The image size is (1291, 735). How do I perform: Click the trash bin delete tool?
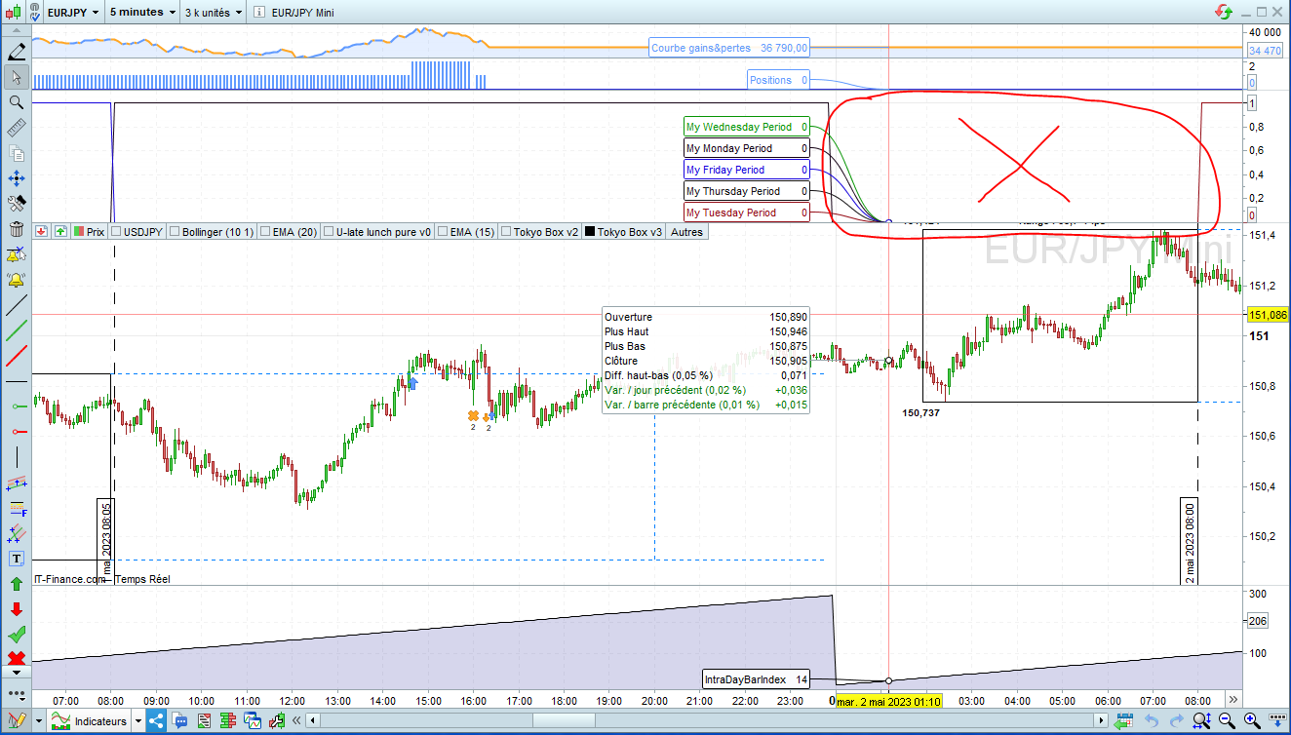pos(16,229)
